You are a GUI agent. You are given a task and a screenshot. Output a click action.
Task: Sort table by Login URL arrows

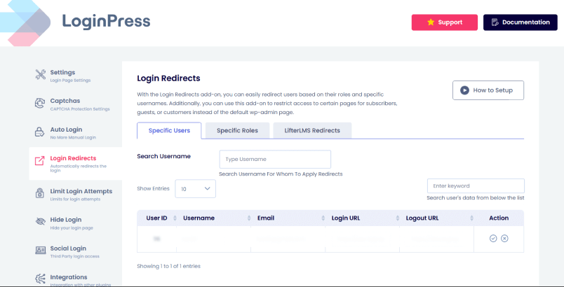398,218
